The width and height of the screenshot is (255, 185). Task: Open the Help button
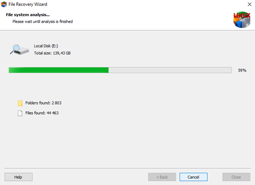click(x=19, y=177)
